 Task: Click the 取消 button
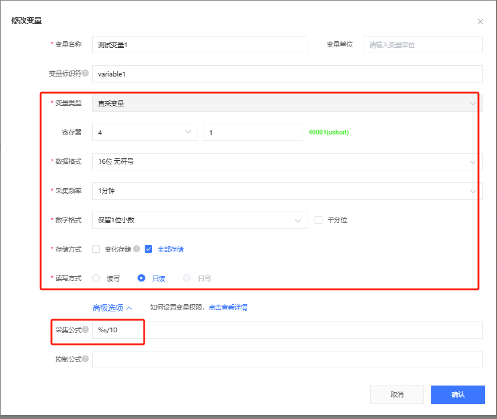tap(397, 394)
